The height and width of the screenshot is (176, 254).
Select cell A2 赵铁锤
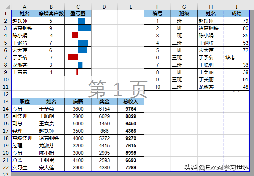pyautogui.click(x=25, y=21)
